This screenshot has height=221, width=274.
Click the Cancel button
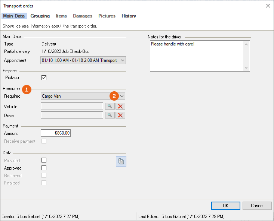(x=257, y=206)
